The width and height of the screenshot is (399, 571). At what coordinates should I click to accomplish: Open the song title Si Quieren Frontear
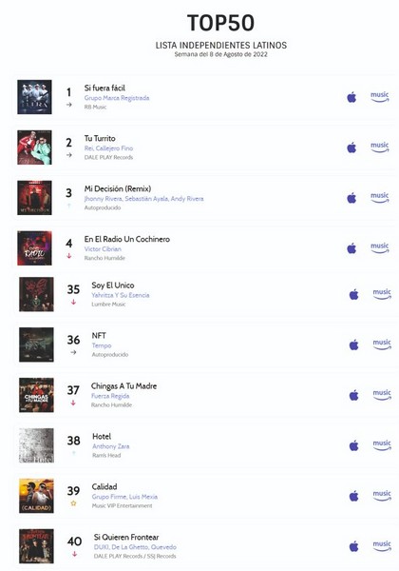pyautogui.click(x=126, y=537)
